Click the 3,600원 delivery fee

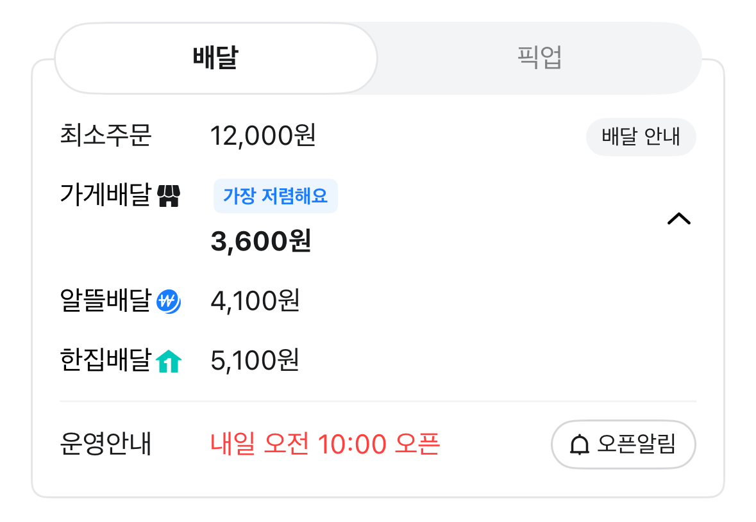261,241
